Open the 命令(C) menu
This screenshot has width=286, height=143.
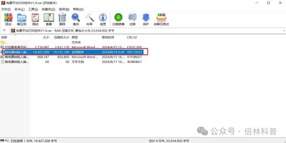(20, 9)
